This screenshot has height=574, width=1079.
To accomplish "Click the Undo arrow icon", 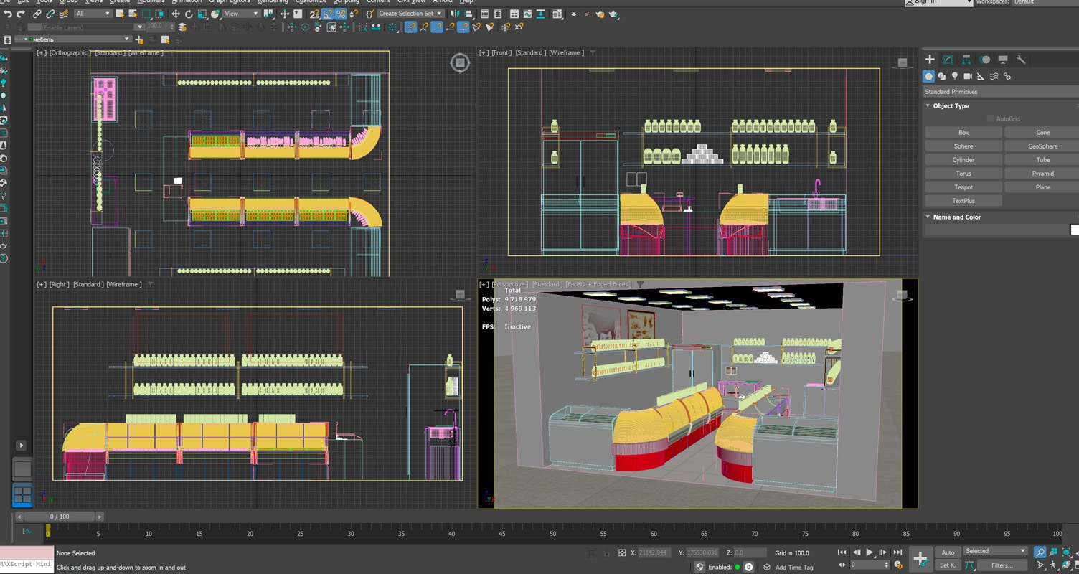I will [x=7, y=14].
